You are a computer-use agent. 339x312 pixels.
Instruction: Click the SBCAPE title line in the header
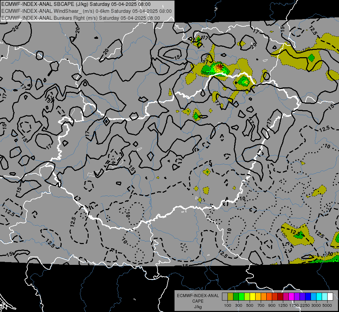coord(76,4)
